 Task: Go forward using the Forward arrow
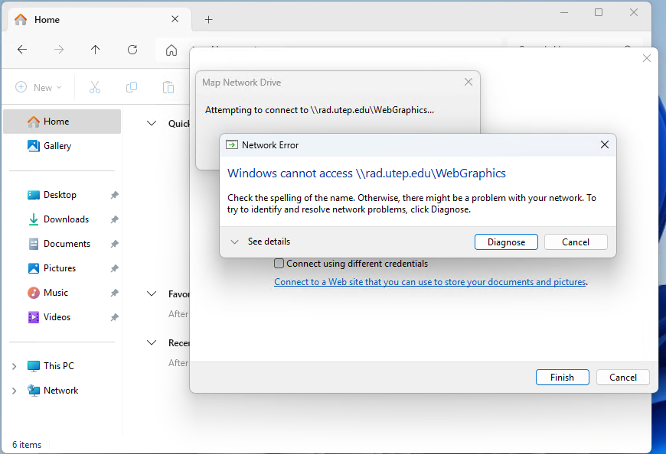click(x=59, y=50)
